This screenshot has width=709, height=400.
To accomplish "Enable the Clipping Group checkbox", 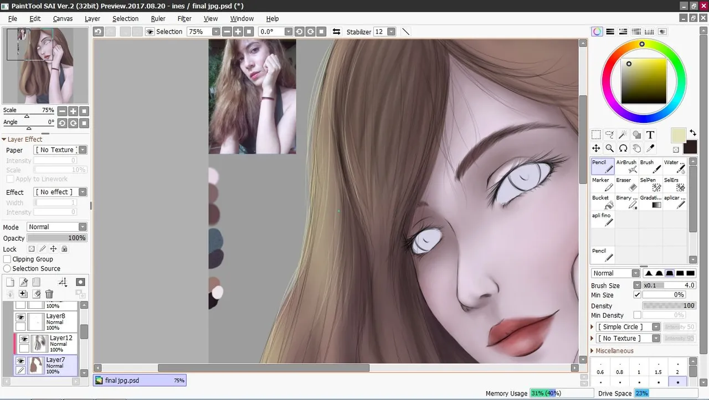I will click(7, 259).
